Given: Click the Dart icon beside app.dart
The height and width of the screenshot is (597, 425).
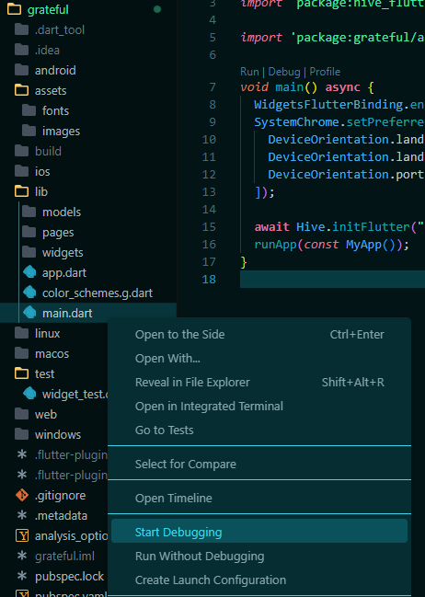Looking at the screenshot, I should (29, 272).
